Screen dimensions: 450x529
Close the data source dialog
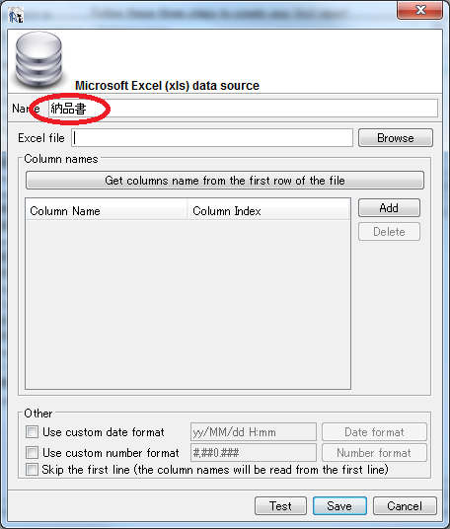pos(419,10)
